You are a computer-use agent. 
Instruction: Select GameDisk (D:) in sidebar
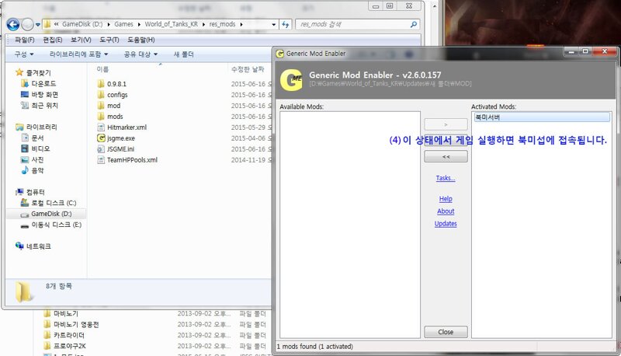point(51,214)
